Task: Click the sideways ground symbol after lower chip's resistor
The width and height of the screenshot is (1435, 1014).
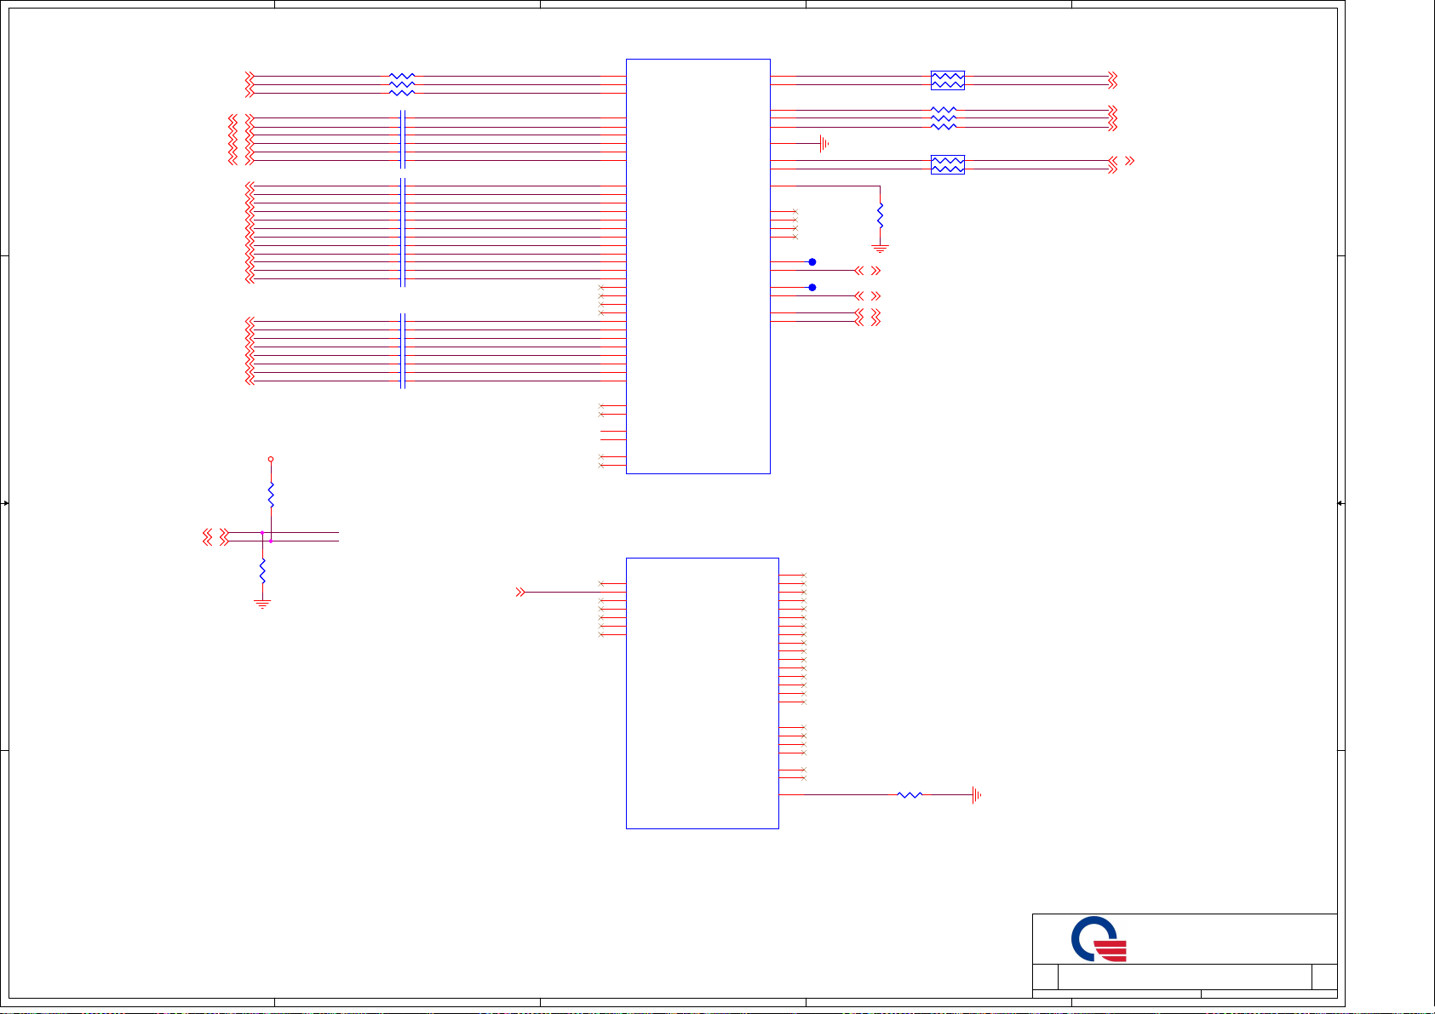Action: pos(977,795)
